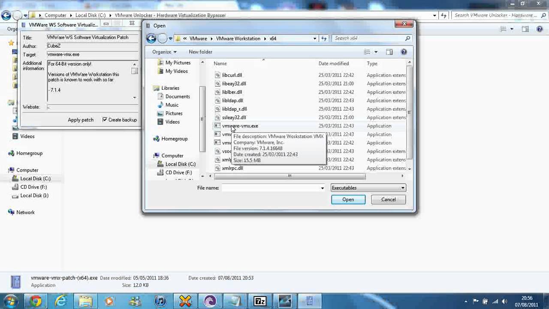Click in the File name input field
The width and height of the screenshot is (549, 309).
click(x=270, y=188)
